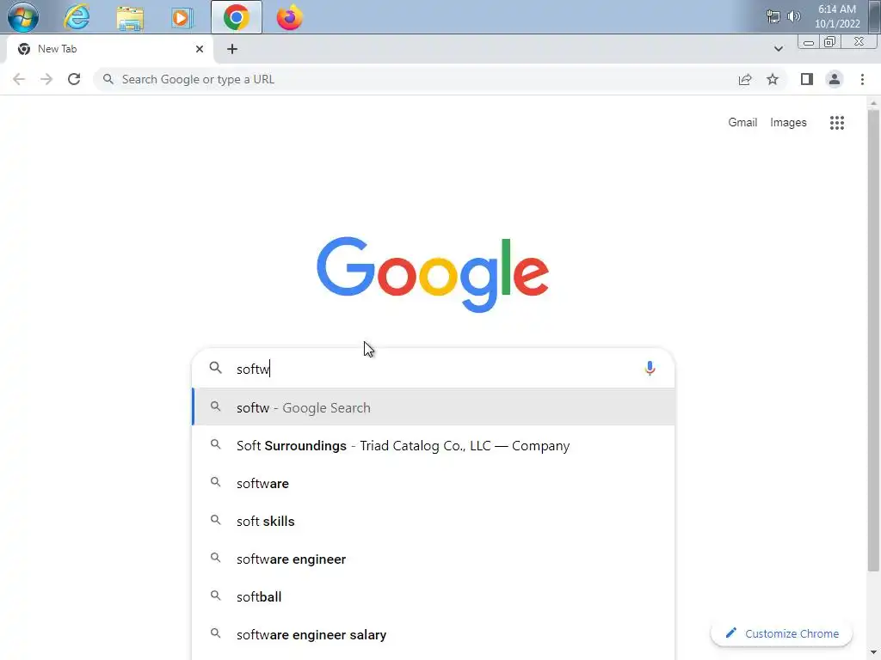Go back with the browser back arrow
Viewport: 881px width, 660px height.
click(19, 79)
